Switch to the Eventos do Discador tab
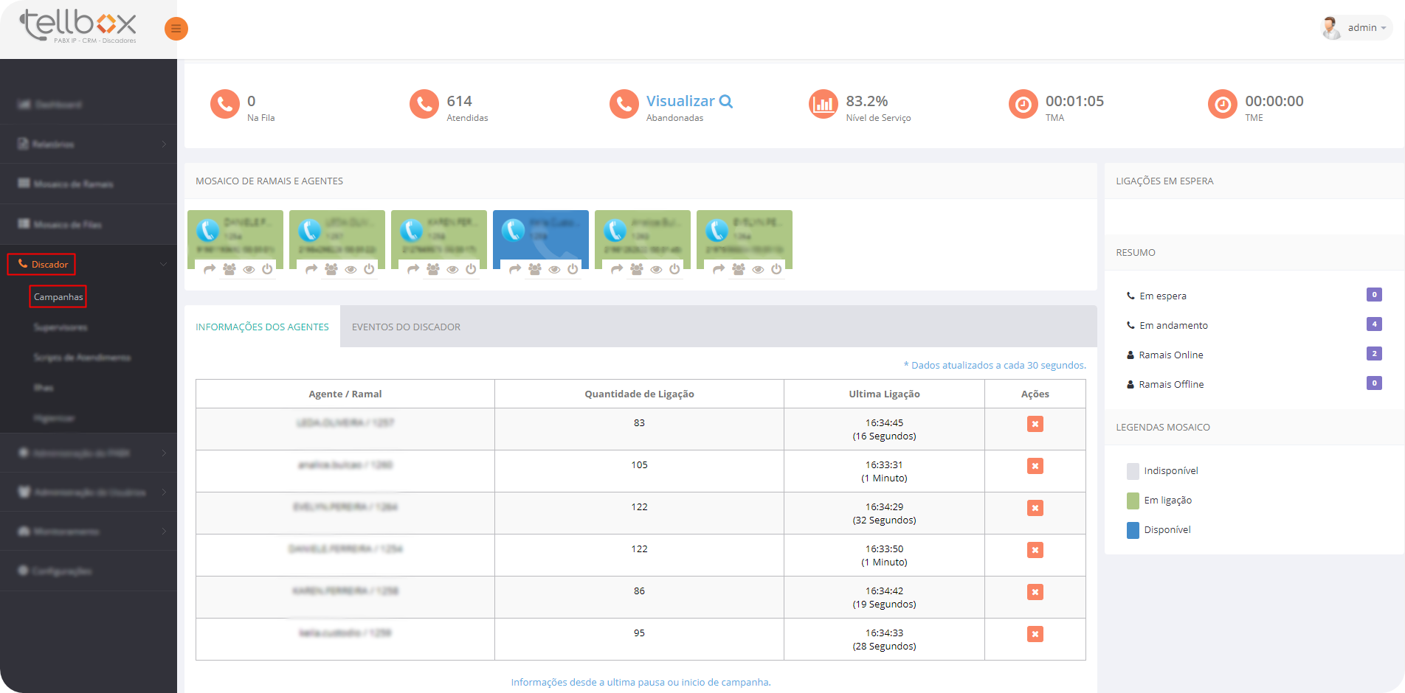Image resolution: width=1405 pixels, height=693 pixels. (406, 327)
